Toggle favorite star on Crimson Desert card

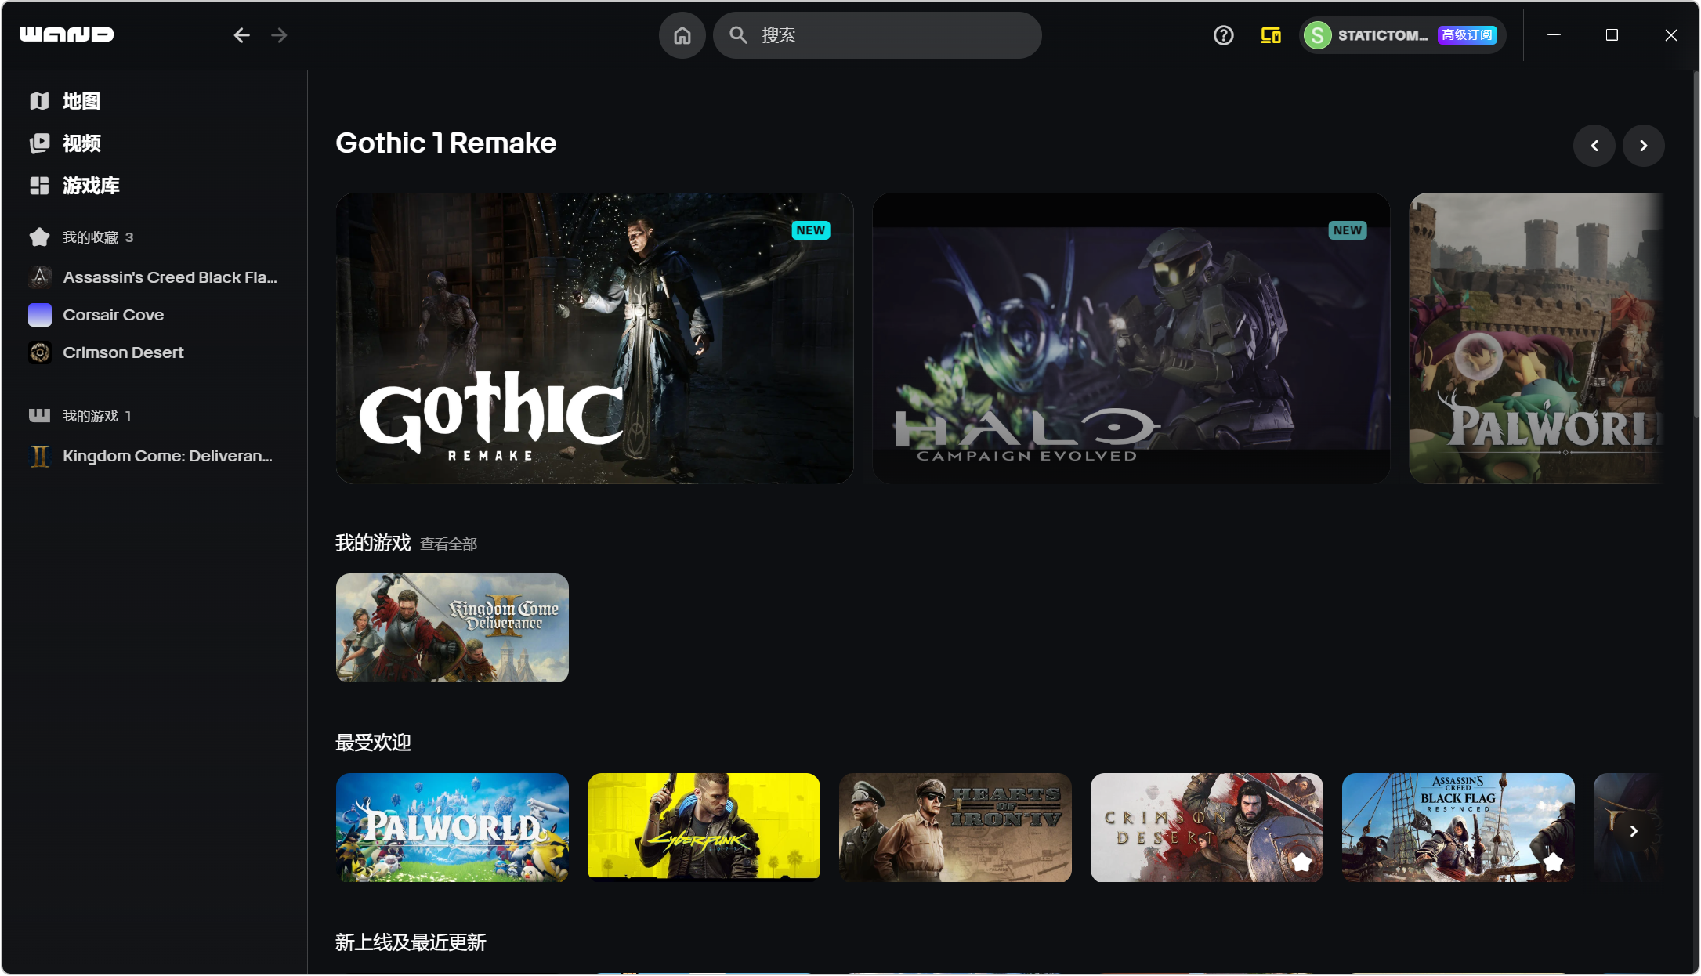click(1302, 862)
